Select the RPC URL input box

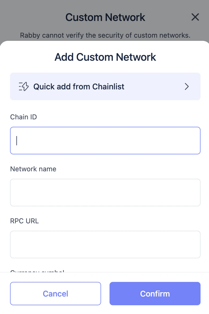(x=105, y=244)
